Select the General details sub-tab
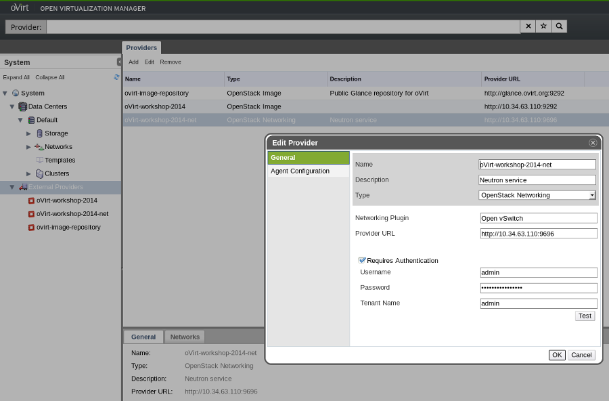Screen dimensions: 609x401 (x=143, y=337)
